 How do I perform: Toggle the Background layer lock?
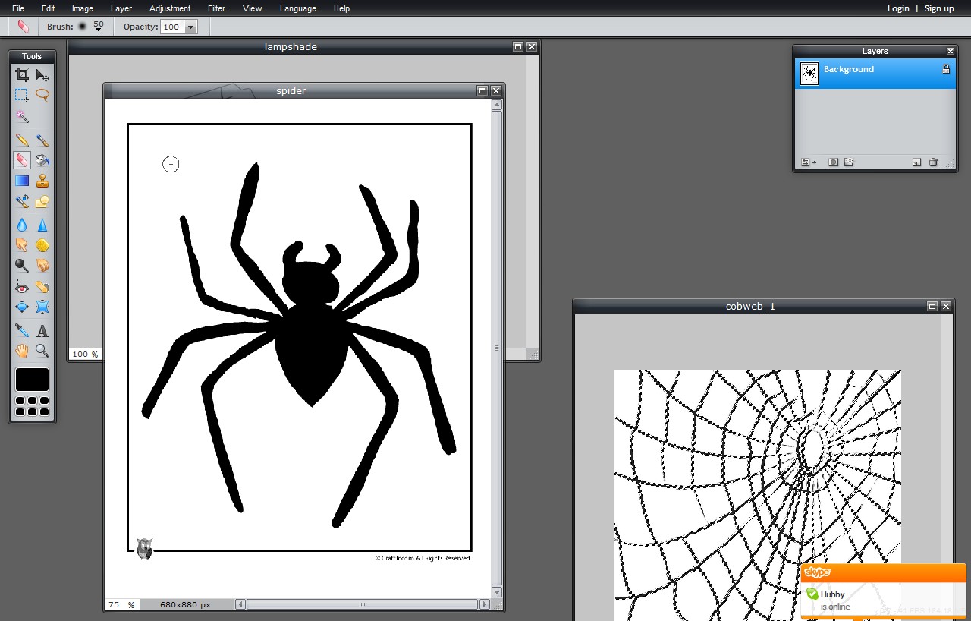[946, 69]
